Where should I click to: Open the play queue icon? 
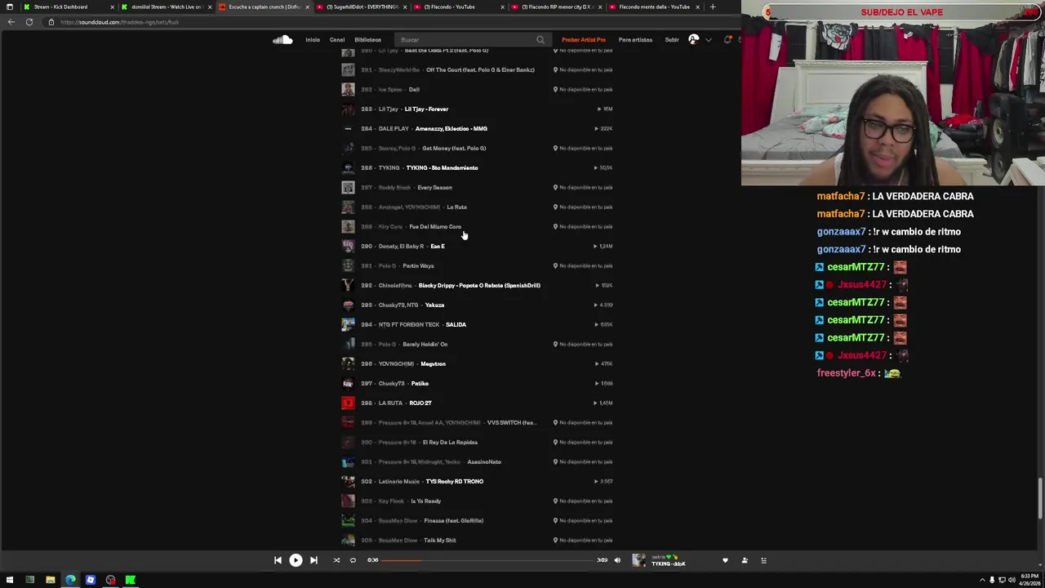pyautogui.click(x=764, y=560)
